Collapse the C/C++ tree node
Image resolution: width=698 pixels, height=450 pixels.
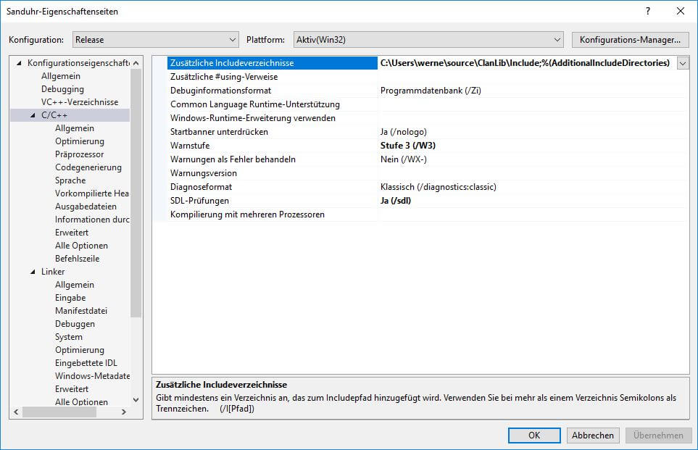pos(33,115)
